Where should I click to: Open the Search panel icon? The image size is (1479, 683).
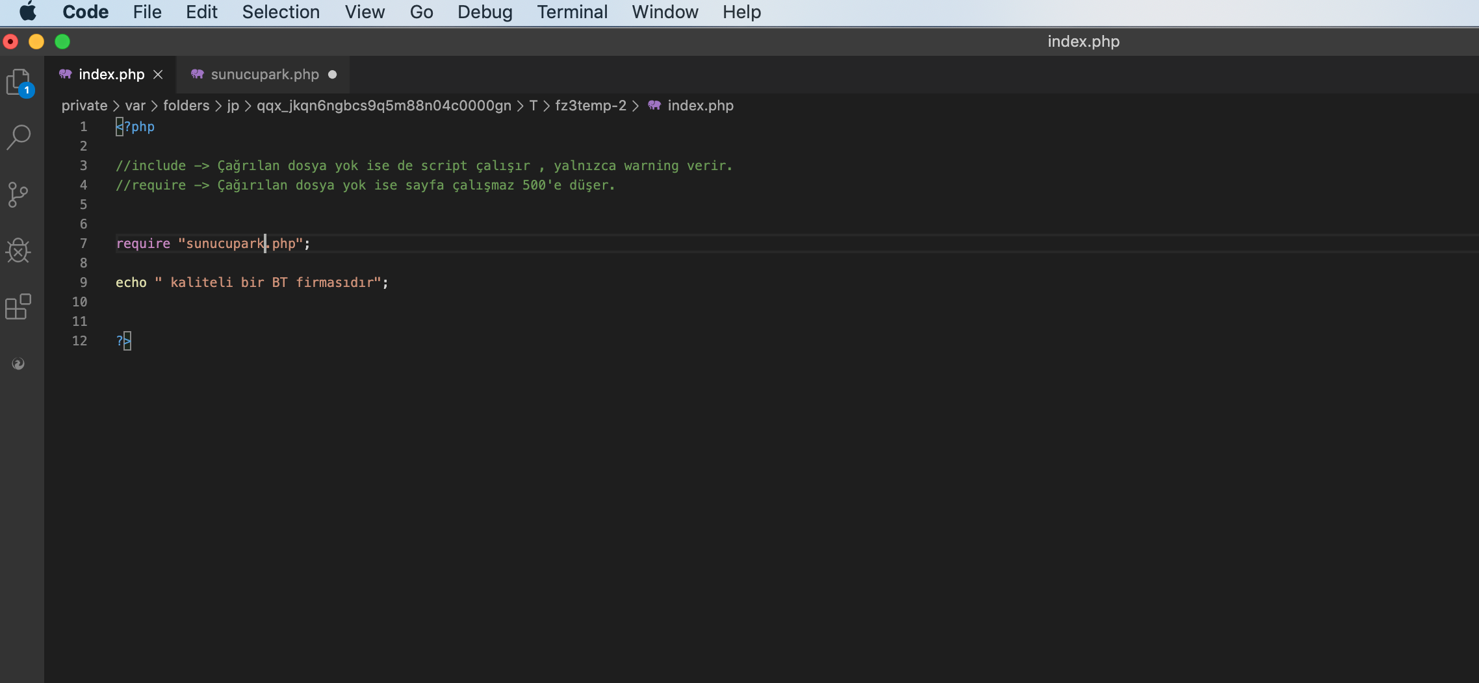[x=19, y=137]
